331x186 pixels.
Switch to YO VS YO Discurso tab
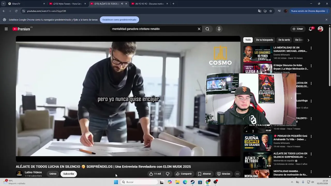[x=149, y=4]
